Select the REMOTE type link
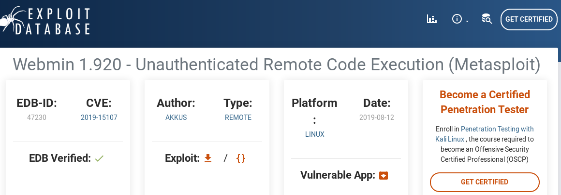Image resolution: width=561 pixels, height=195 pixels. coord(238,117)
